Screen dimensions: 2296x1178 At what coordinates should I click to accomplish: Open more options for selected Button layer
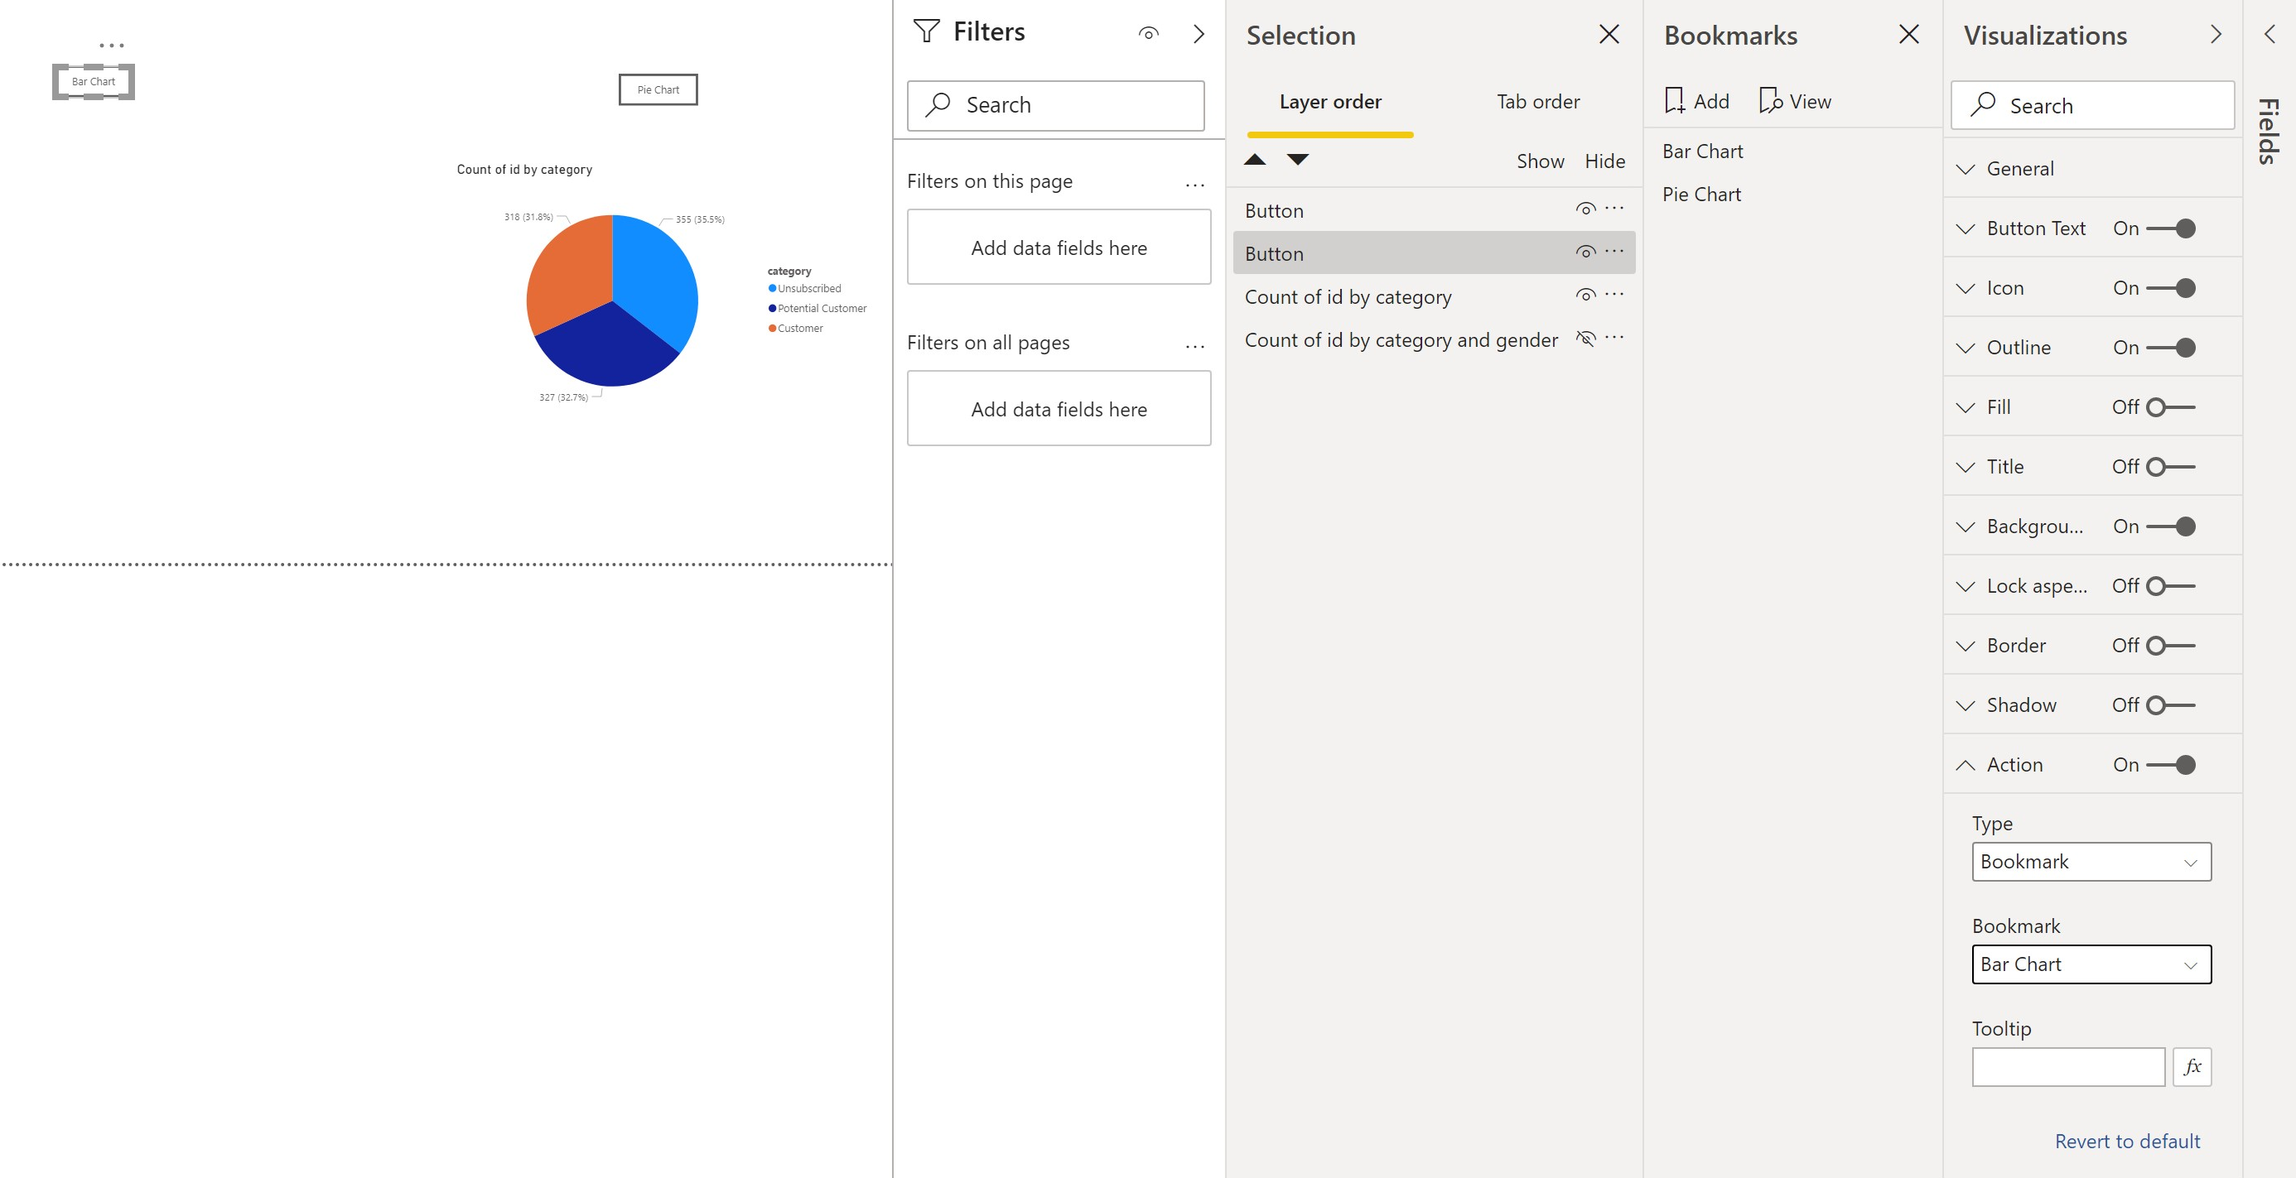click(x=1614, y=252)
